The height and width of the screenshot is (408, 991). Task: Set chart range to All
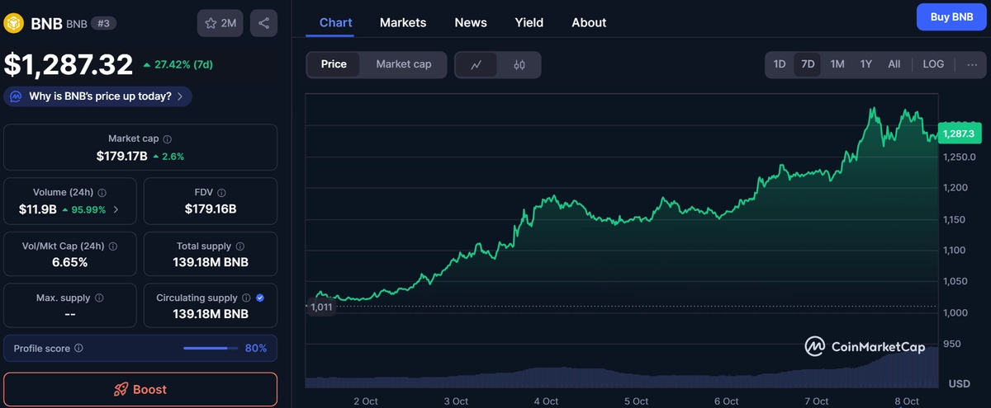coord(894,63)
